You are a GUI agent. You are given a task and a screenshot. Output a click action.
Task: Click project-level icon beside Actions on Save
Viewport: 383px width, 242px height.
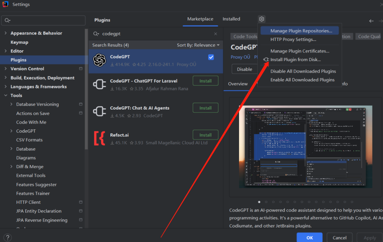81,113
